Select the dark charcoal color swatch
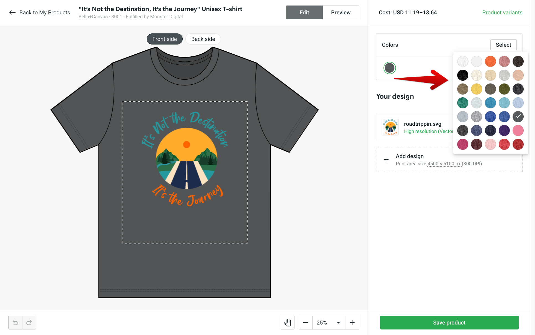 (518, 117)
